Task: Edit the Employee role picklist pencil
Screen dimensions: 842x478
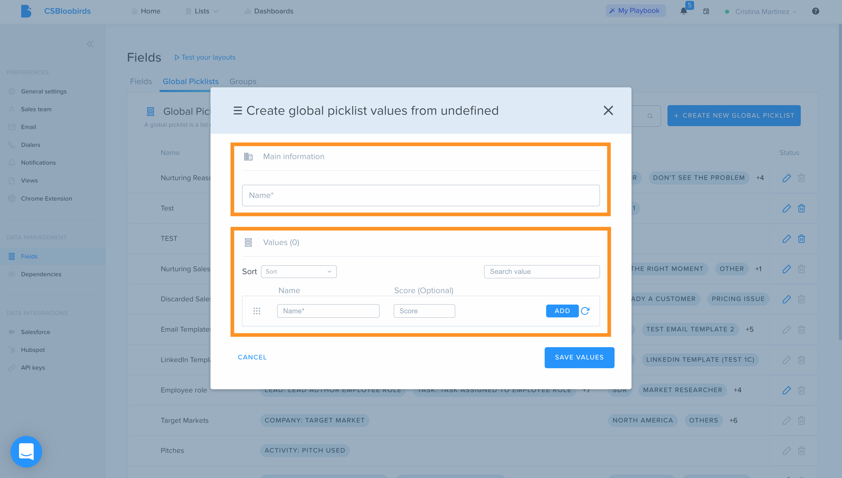Action: [x=786, y=390]
